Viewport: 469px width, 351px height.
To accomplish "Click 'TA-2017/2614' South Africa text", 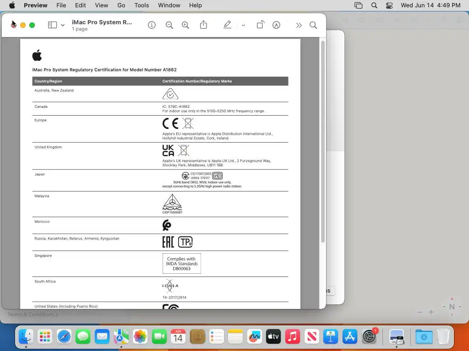I will tap(174, 298).
